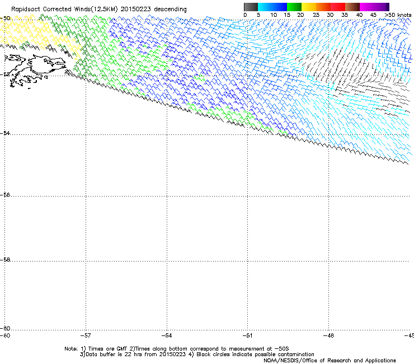This screenshot has width=414, height=364.
Task: Click the legend label '25'
Action: click(x=316, y=15)
